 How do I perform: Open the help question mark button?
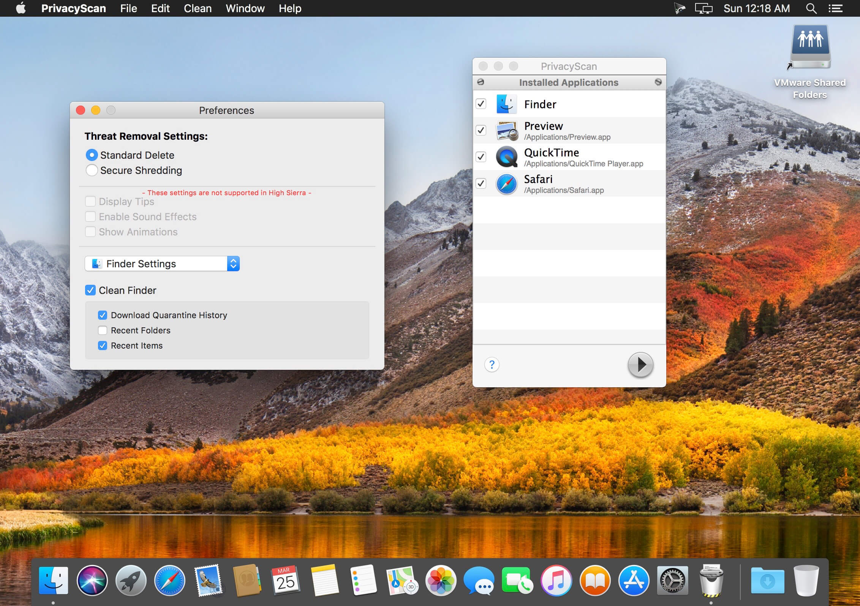tap(492, 365)
